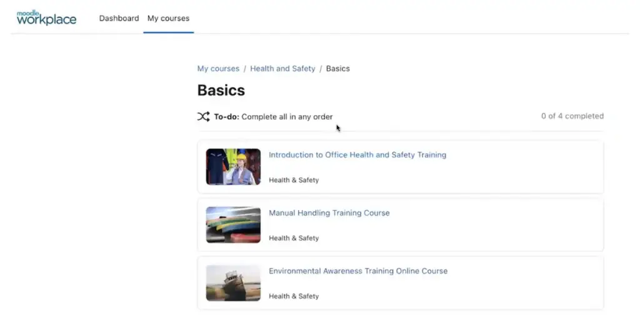Open Manual Handling Training Course link

(329, 213)
